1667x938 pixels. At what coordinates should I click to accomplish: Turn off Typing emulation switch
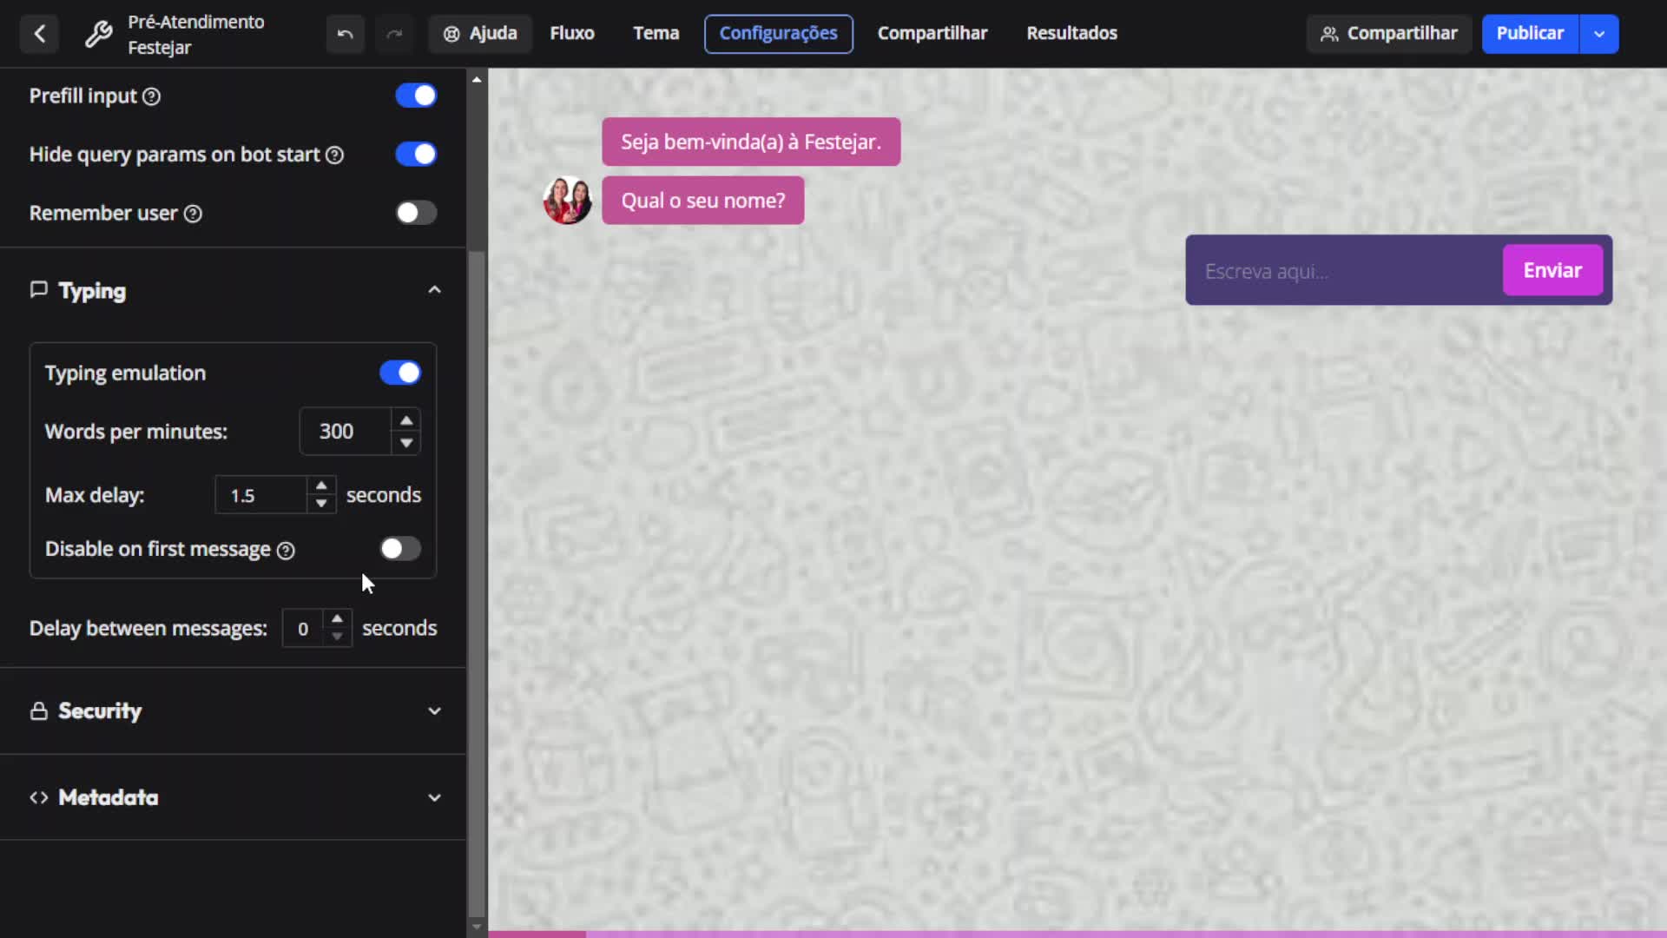(x=400, y=373)
